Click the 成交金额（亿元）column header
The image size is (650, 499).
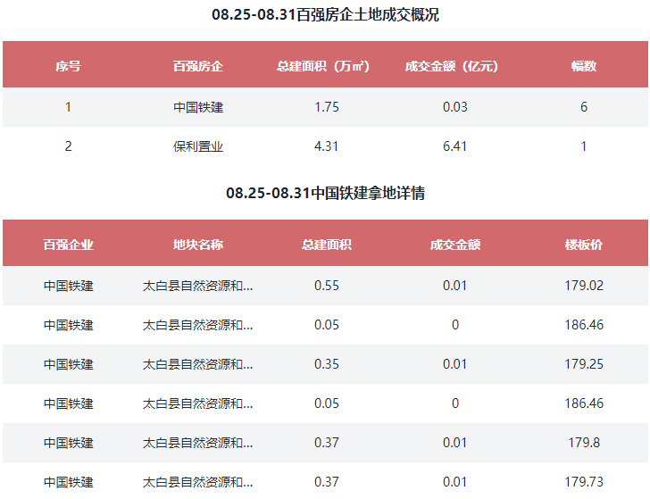pos(452,66)
